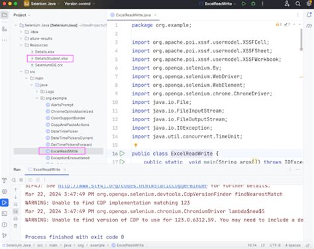Click the 16:14 cursor position indicator
The image size is (314, 249).
pyautogui.click(x=252, y=245)
